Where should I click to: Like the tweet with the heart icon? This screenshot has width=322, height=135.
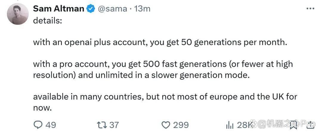(166, 125)
